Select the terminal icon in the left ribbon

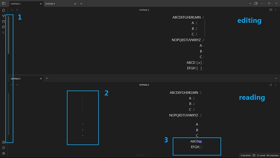3,32
